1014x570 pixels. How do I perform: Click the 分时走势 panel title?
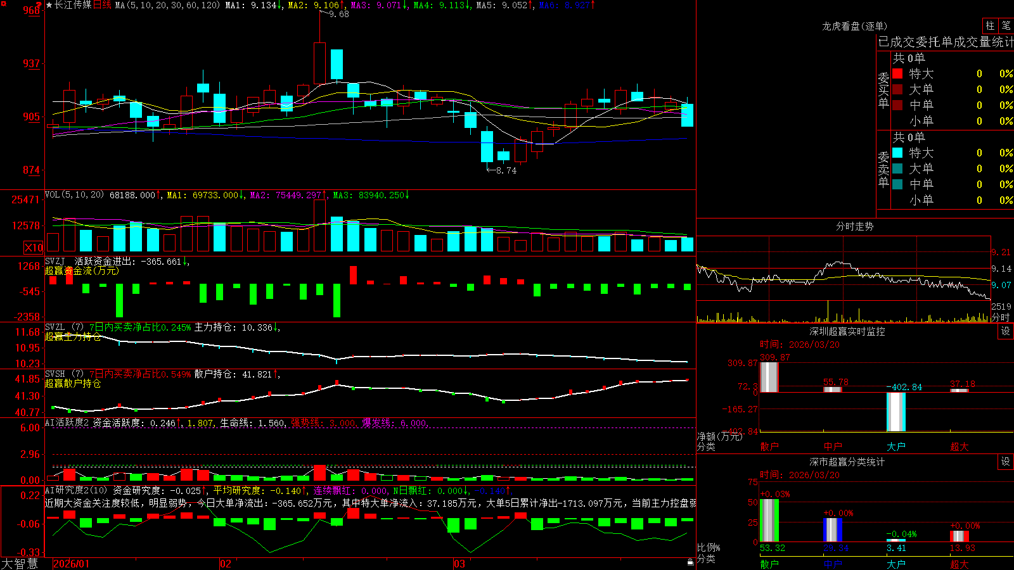(x=854, y=226)
